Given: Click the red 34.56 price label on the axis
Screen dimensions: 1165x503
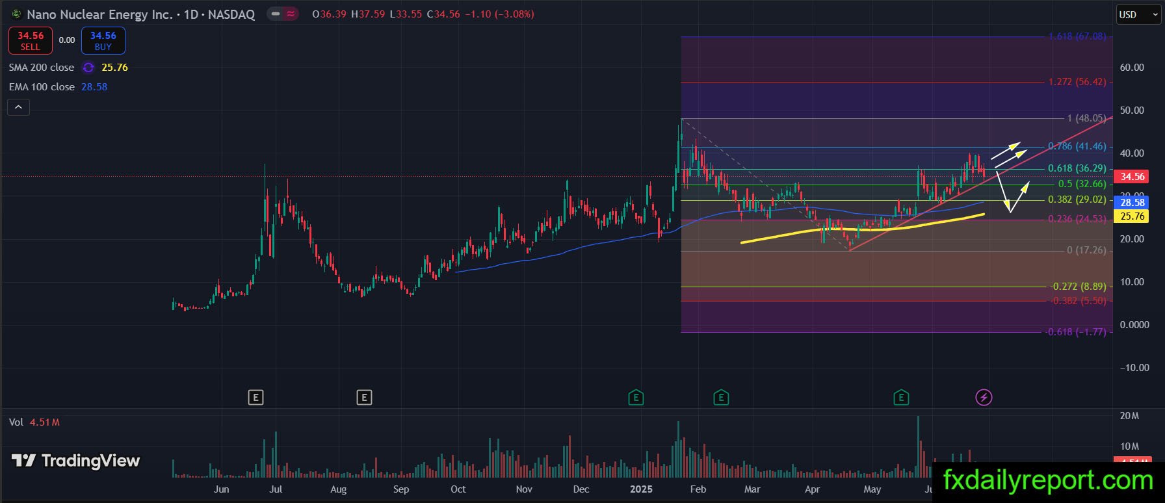Looking at the screenshot, I should tap(1132, 176).
